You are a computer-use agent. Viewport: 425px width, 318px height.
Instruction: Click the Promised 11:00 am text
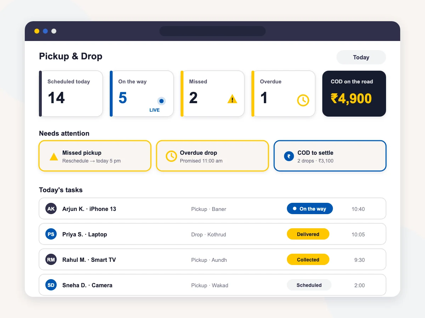coord(201,161)
